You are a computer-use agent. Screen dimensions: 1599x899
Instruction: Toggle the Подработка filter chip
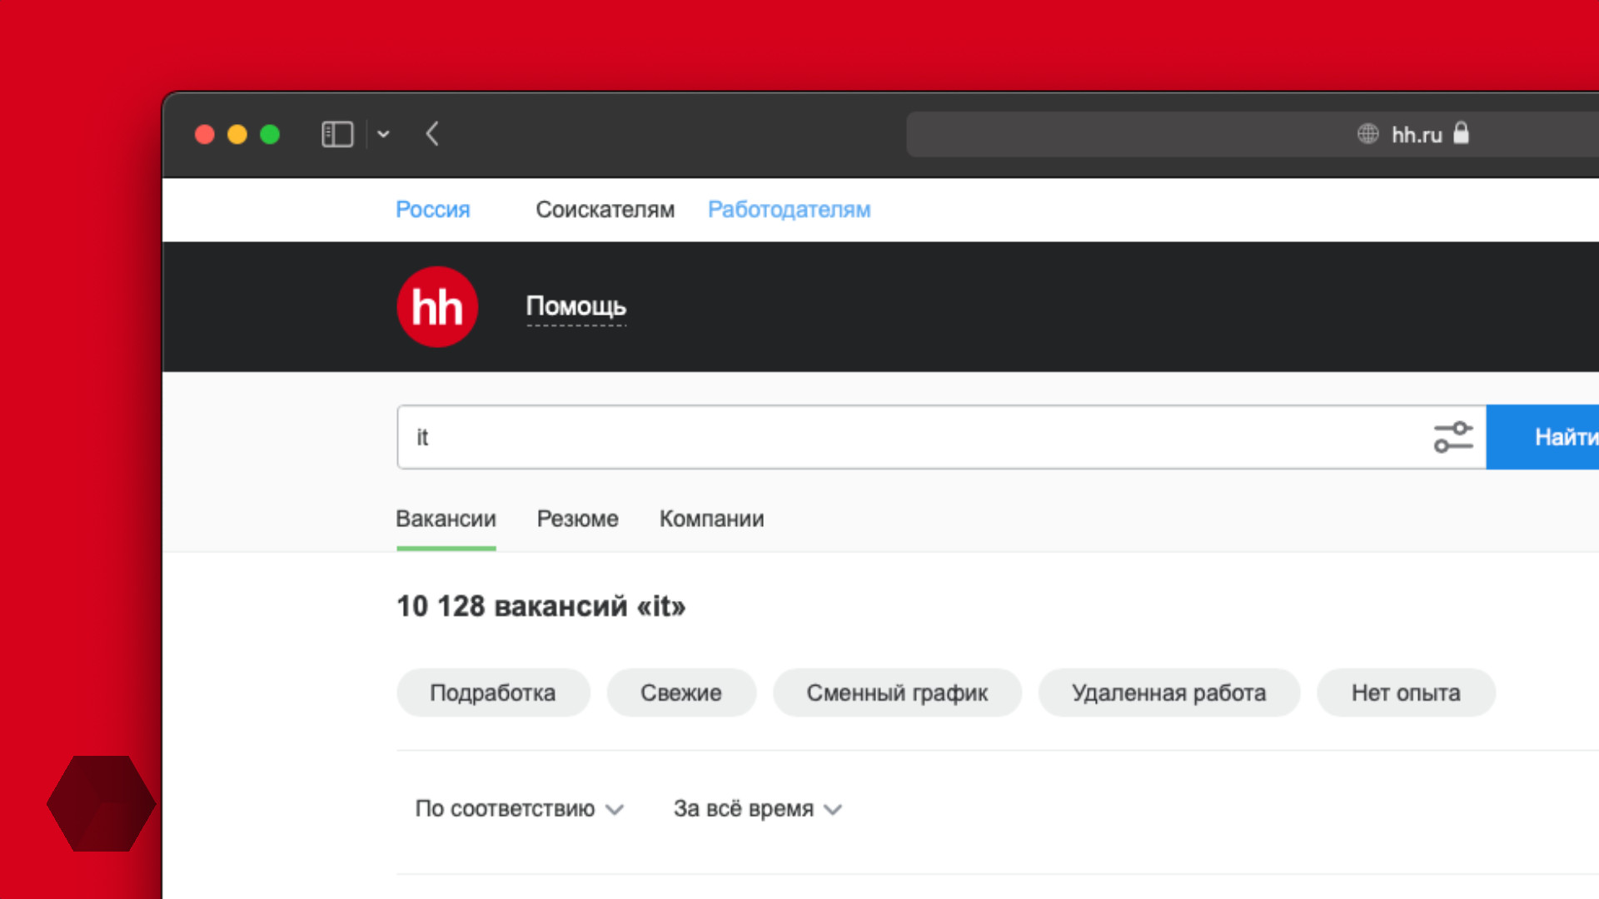493,693
